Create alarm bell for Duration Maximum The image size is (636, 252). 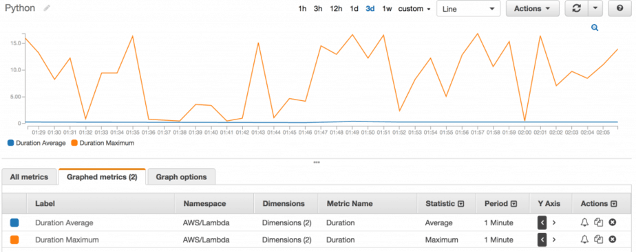pyautogui.click(x=584, y=240)
